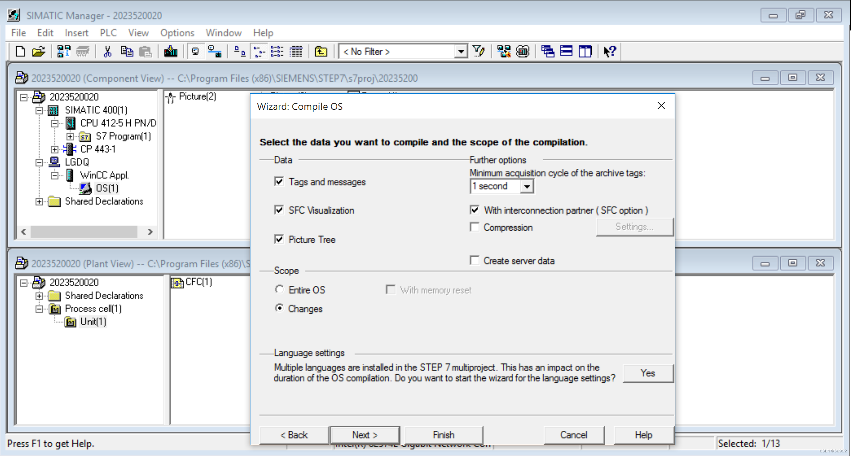852x456 pixels.
Task: Click Yes to start language settings wizard
Action: point(648,373)
